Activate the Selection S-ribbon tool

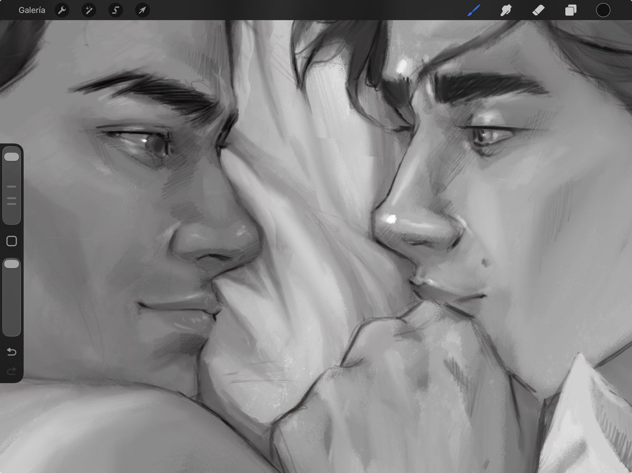click(x=115, y=10)
